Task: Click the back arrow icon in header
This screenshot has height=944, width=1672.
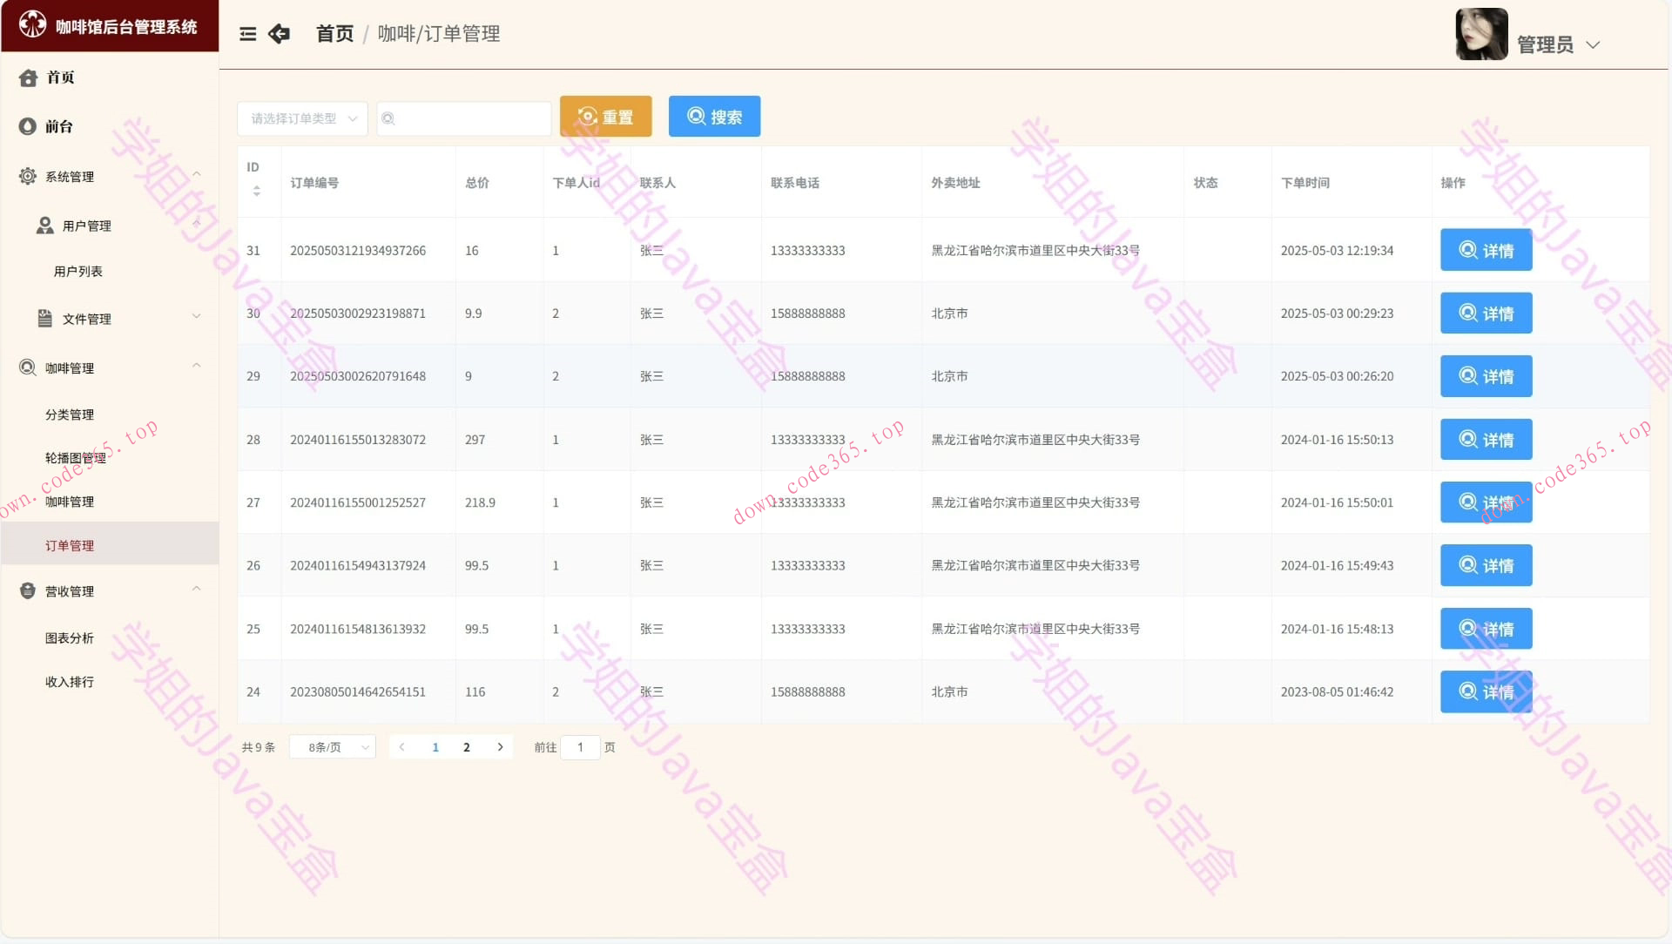Action: click(280, 34)
